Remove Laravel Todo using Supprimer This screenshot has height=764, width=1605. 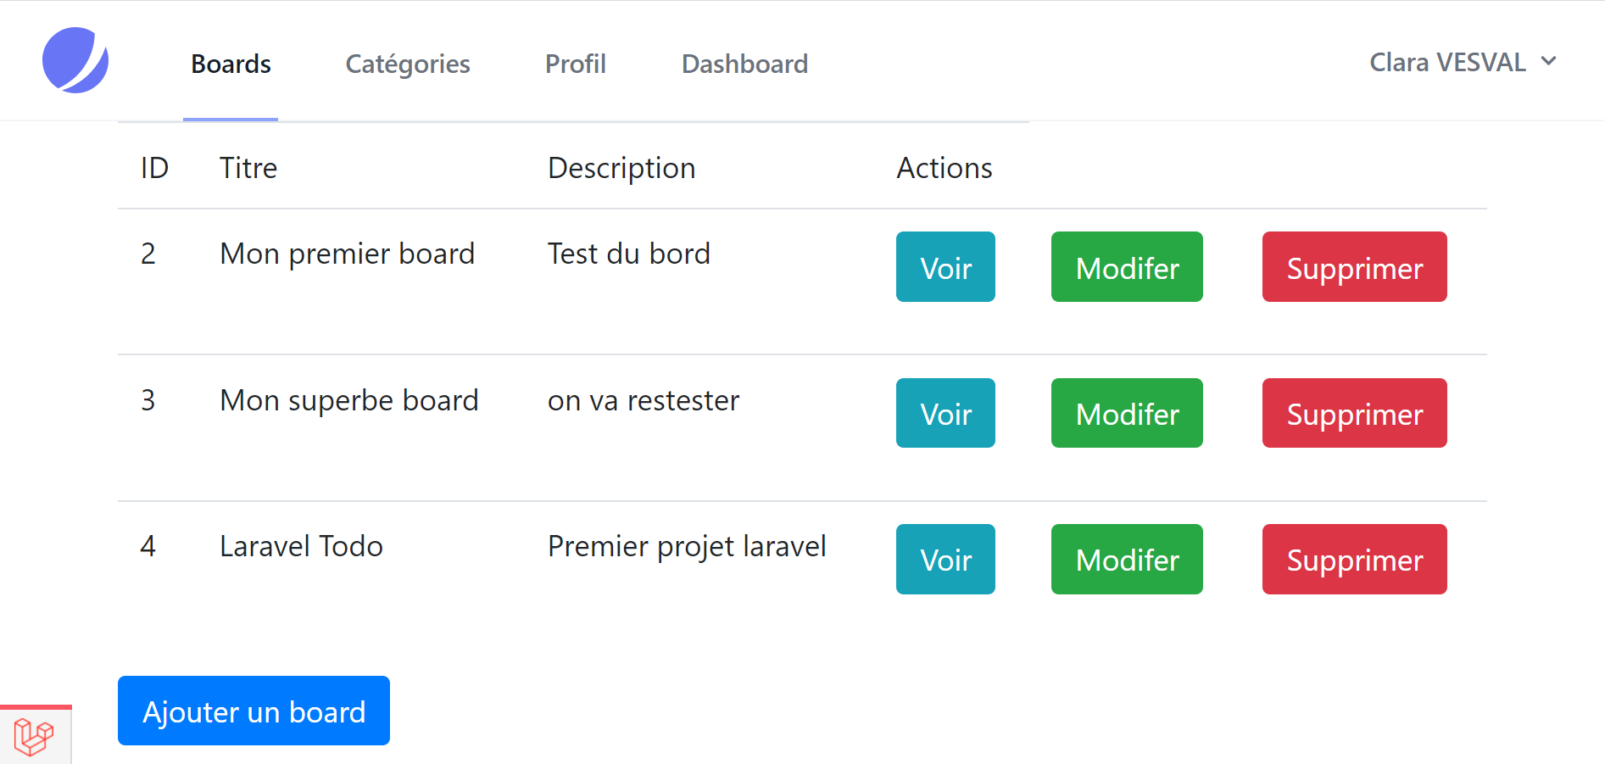pos(1354,559)
